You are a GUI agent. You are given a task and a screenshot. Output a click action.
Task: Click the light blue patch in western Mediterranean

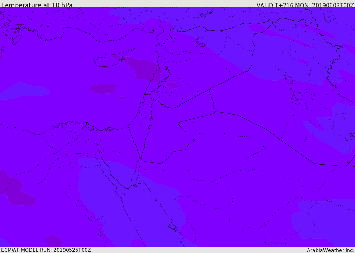pyautogui.click(x=26, y=90)
